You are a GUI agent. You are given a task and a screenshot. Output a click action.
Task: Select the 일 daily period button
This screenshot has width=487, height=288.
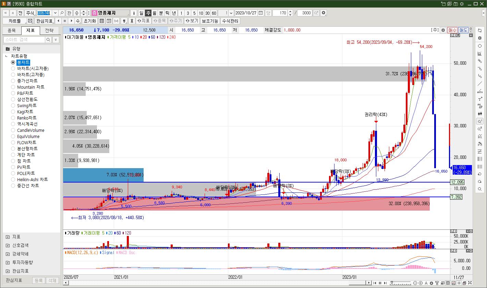click(x=141, y=13)
